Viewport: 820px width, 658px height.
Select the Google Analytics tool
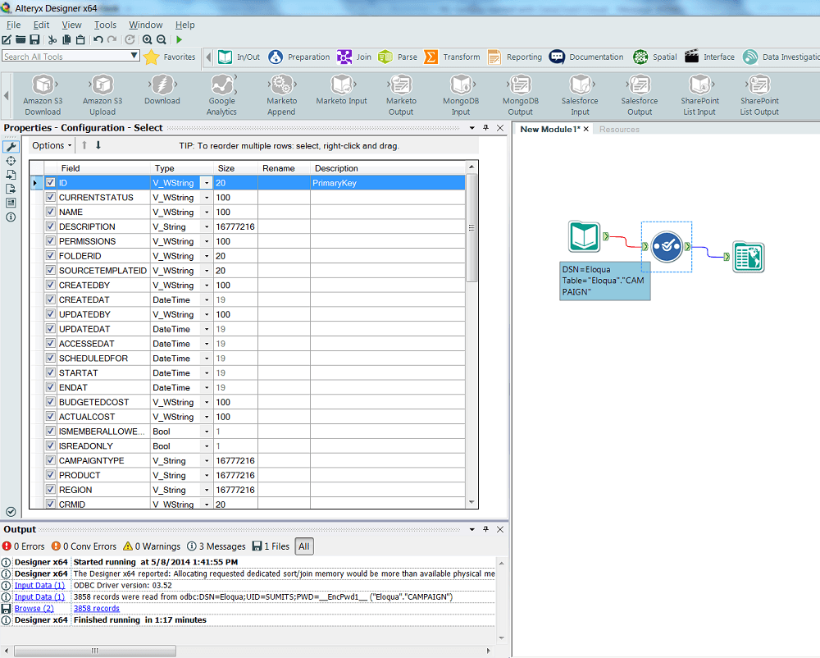click(x=221, y=95)
